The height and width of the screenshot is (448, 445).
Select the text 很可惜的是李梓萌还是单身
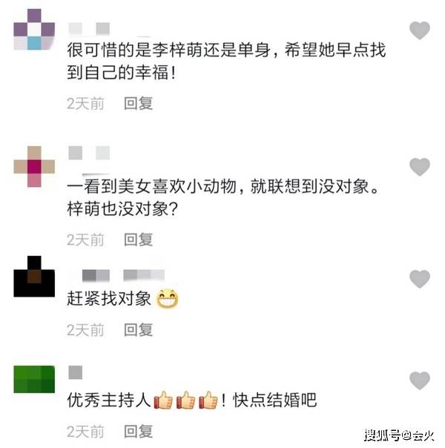pos(168,50)
